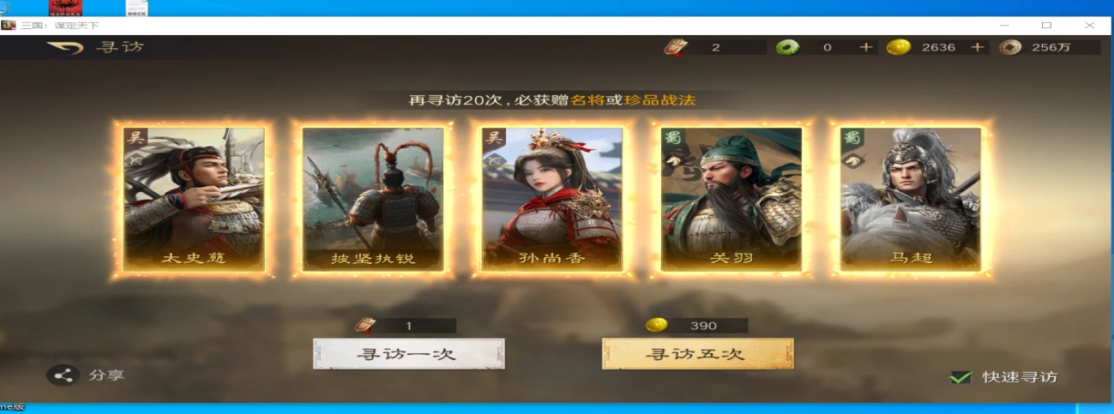Click the green jade currency icon
This screenshot has height=414, width=1114.
786,47
